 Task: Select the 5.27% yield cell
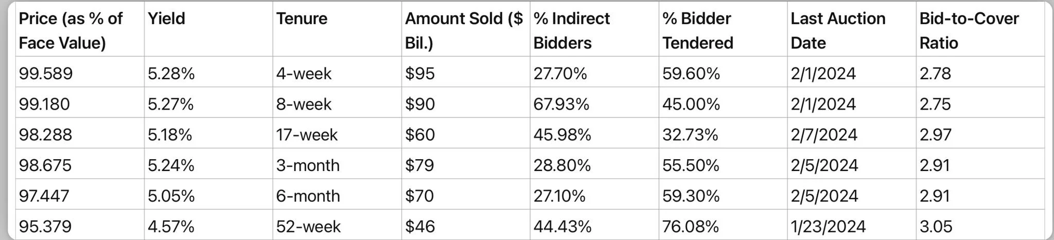170,104
